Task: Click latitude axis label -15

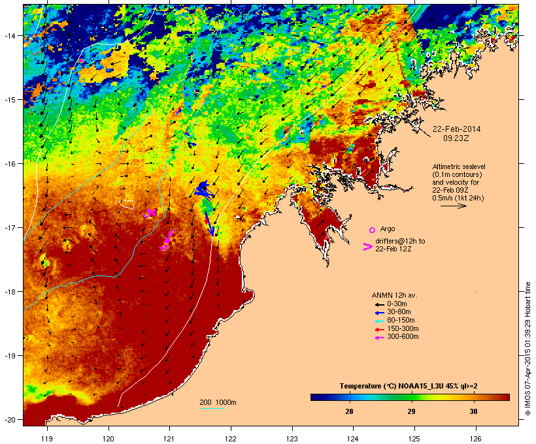Action: tap(10, 100)
